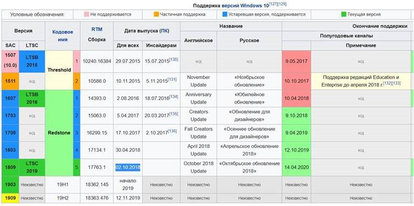The width and height of the screenshot is (414, 206).
Task: Open footnote [136] next to 2.10.2017
Action: coord(172,131)
